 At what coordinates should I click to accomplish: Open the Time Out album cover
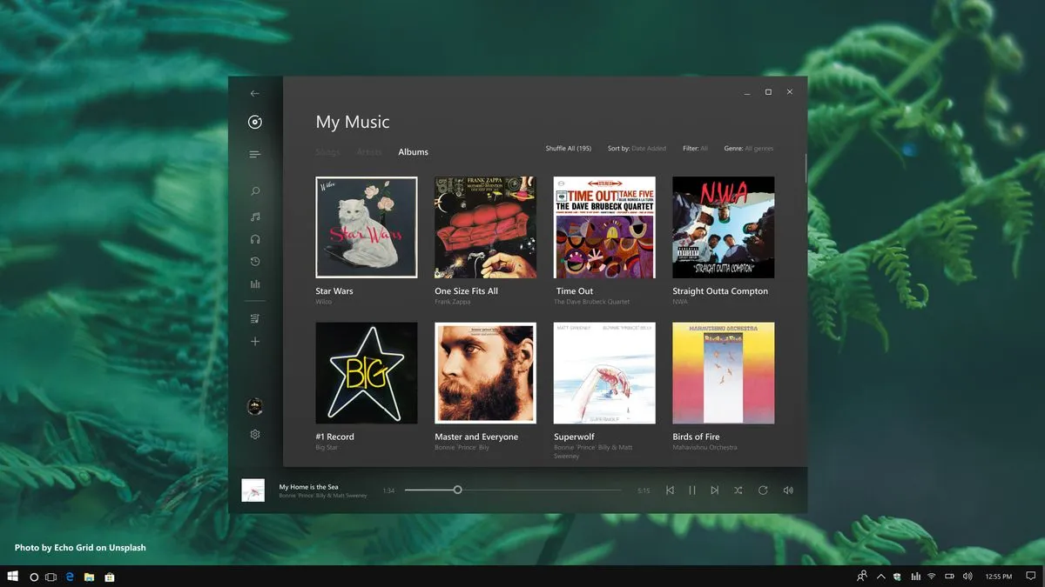[604, 228]
